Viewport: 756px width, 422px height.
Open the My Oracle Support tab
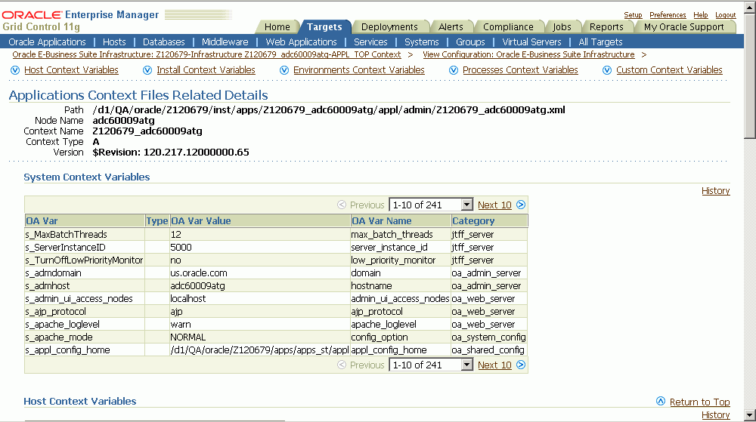[x=683, y=27]
